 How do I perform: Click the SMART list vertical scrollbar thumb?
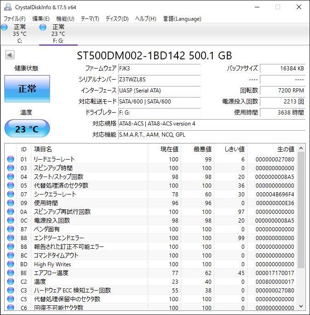301,210
